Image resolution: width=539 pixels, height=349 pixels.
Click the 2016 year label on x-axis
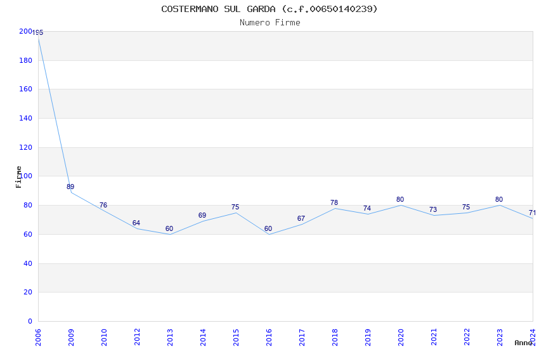(269, 338)
